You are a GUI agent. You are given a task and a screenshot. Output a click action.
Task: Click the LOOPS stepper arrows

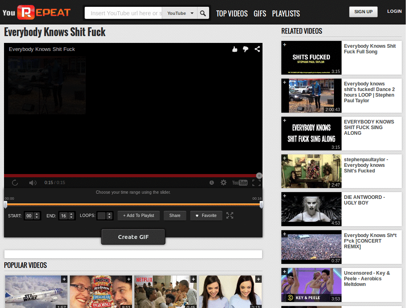pos(109,216)
